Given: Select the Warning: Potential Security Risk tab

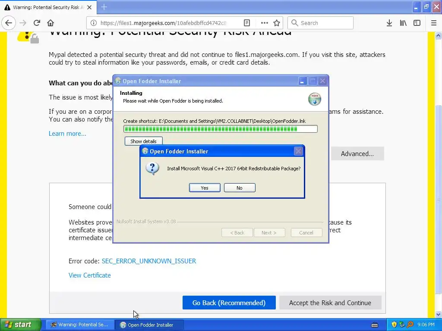Looking at the screenshot, I should pyautogui.click(x=48, y=7).
